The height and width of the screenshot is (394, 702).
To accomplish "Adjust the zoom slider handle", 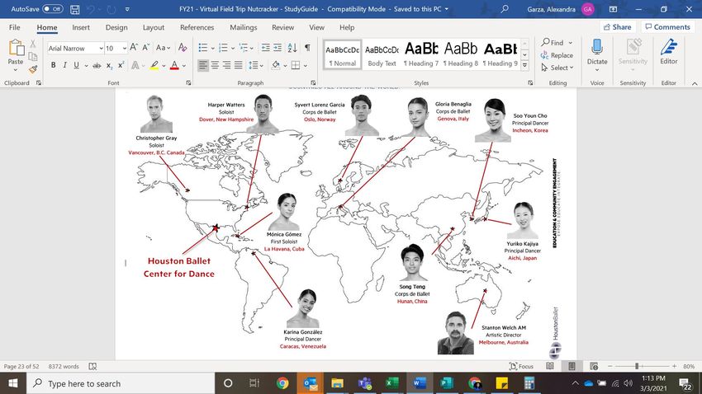I will tap(637, 366).
